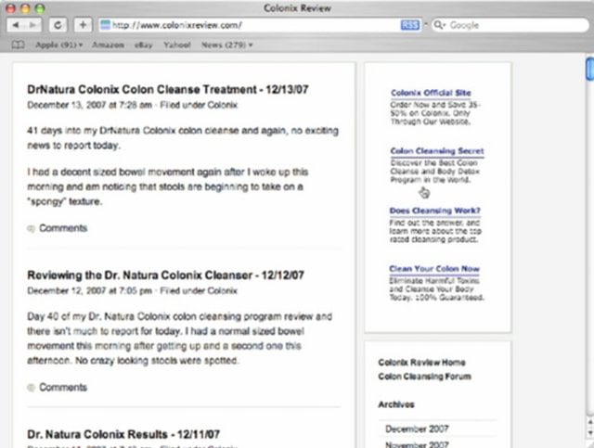Image resolution: width=594 pixels, height=448 pixels.
Task: Open the Amazon bookmark
Action: pyautogui.click(x=108, y=45)
